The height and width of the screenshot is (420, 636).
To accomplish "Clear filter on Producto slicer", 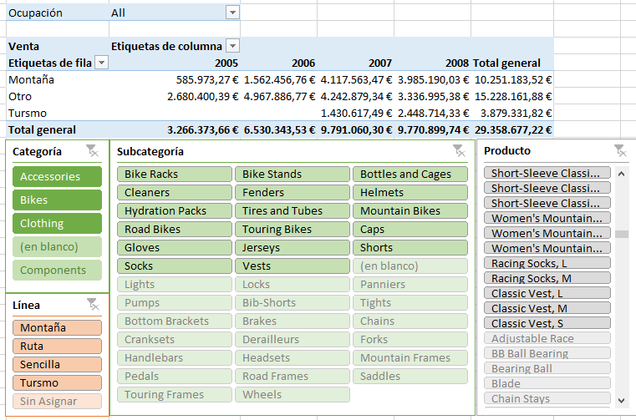I will coord(619,150).
